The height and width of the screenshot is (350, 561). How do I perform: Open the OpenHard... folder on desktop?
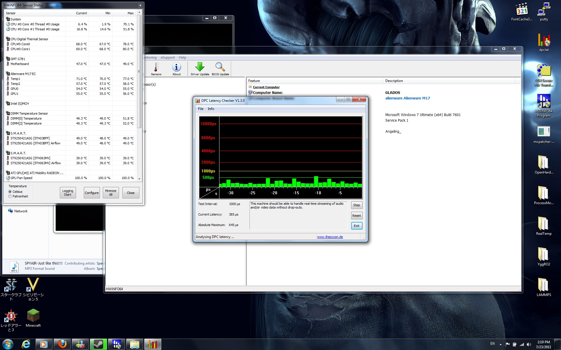point(544,165)
